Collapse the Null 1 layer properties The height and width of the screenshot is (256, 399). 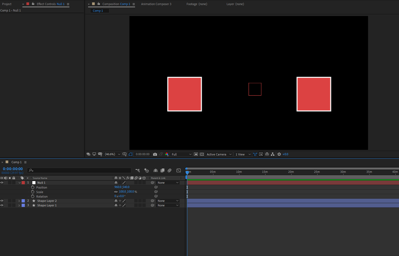click(19, 183)
